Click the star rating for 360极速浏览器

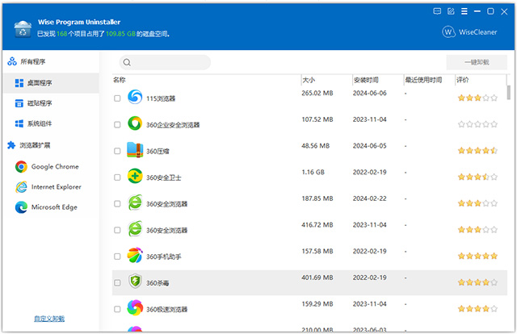477,309
